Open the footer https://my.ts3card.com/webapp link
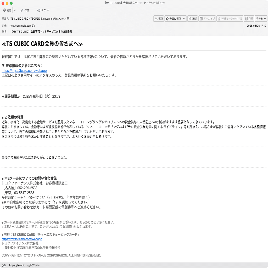 [22, 239]
